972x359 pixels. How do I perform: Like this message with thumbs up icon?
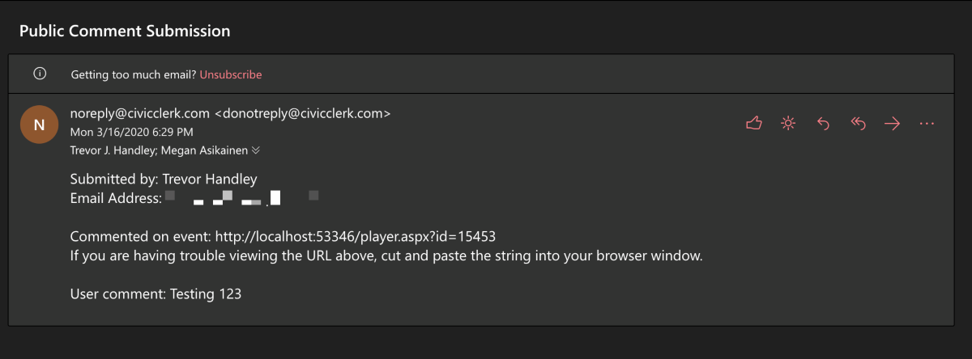(x=754, y=124)
